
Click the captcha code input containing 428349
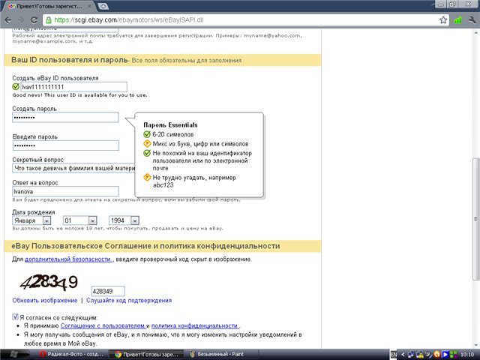pyautogui.click(x=108, y=291)
